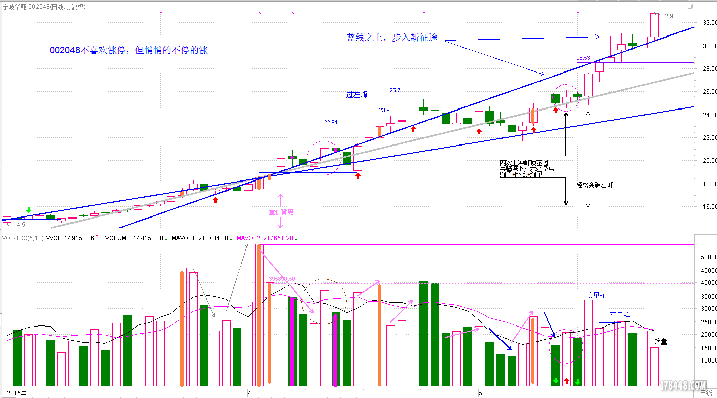Click the 10000 tick on volume axis
Screen dimensions: 717x398
pyautogui.click(x=708, y=360)
